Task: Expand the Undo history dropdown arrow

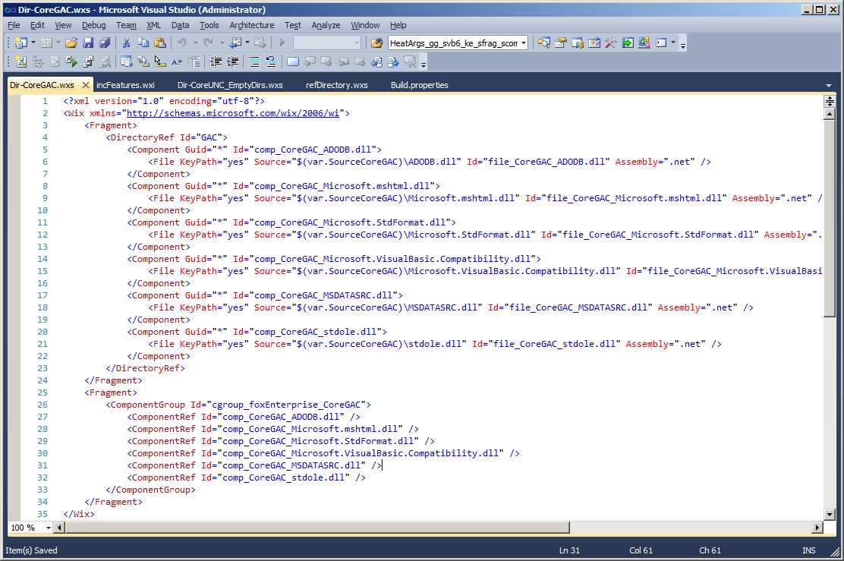Action: 195,43
